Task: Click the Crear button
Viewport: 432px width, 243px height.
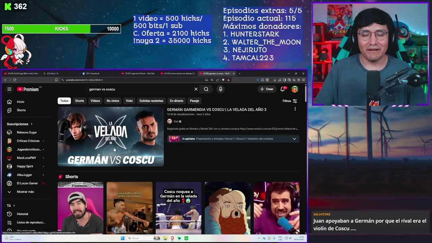Action: [267, 89]
